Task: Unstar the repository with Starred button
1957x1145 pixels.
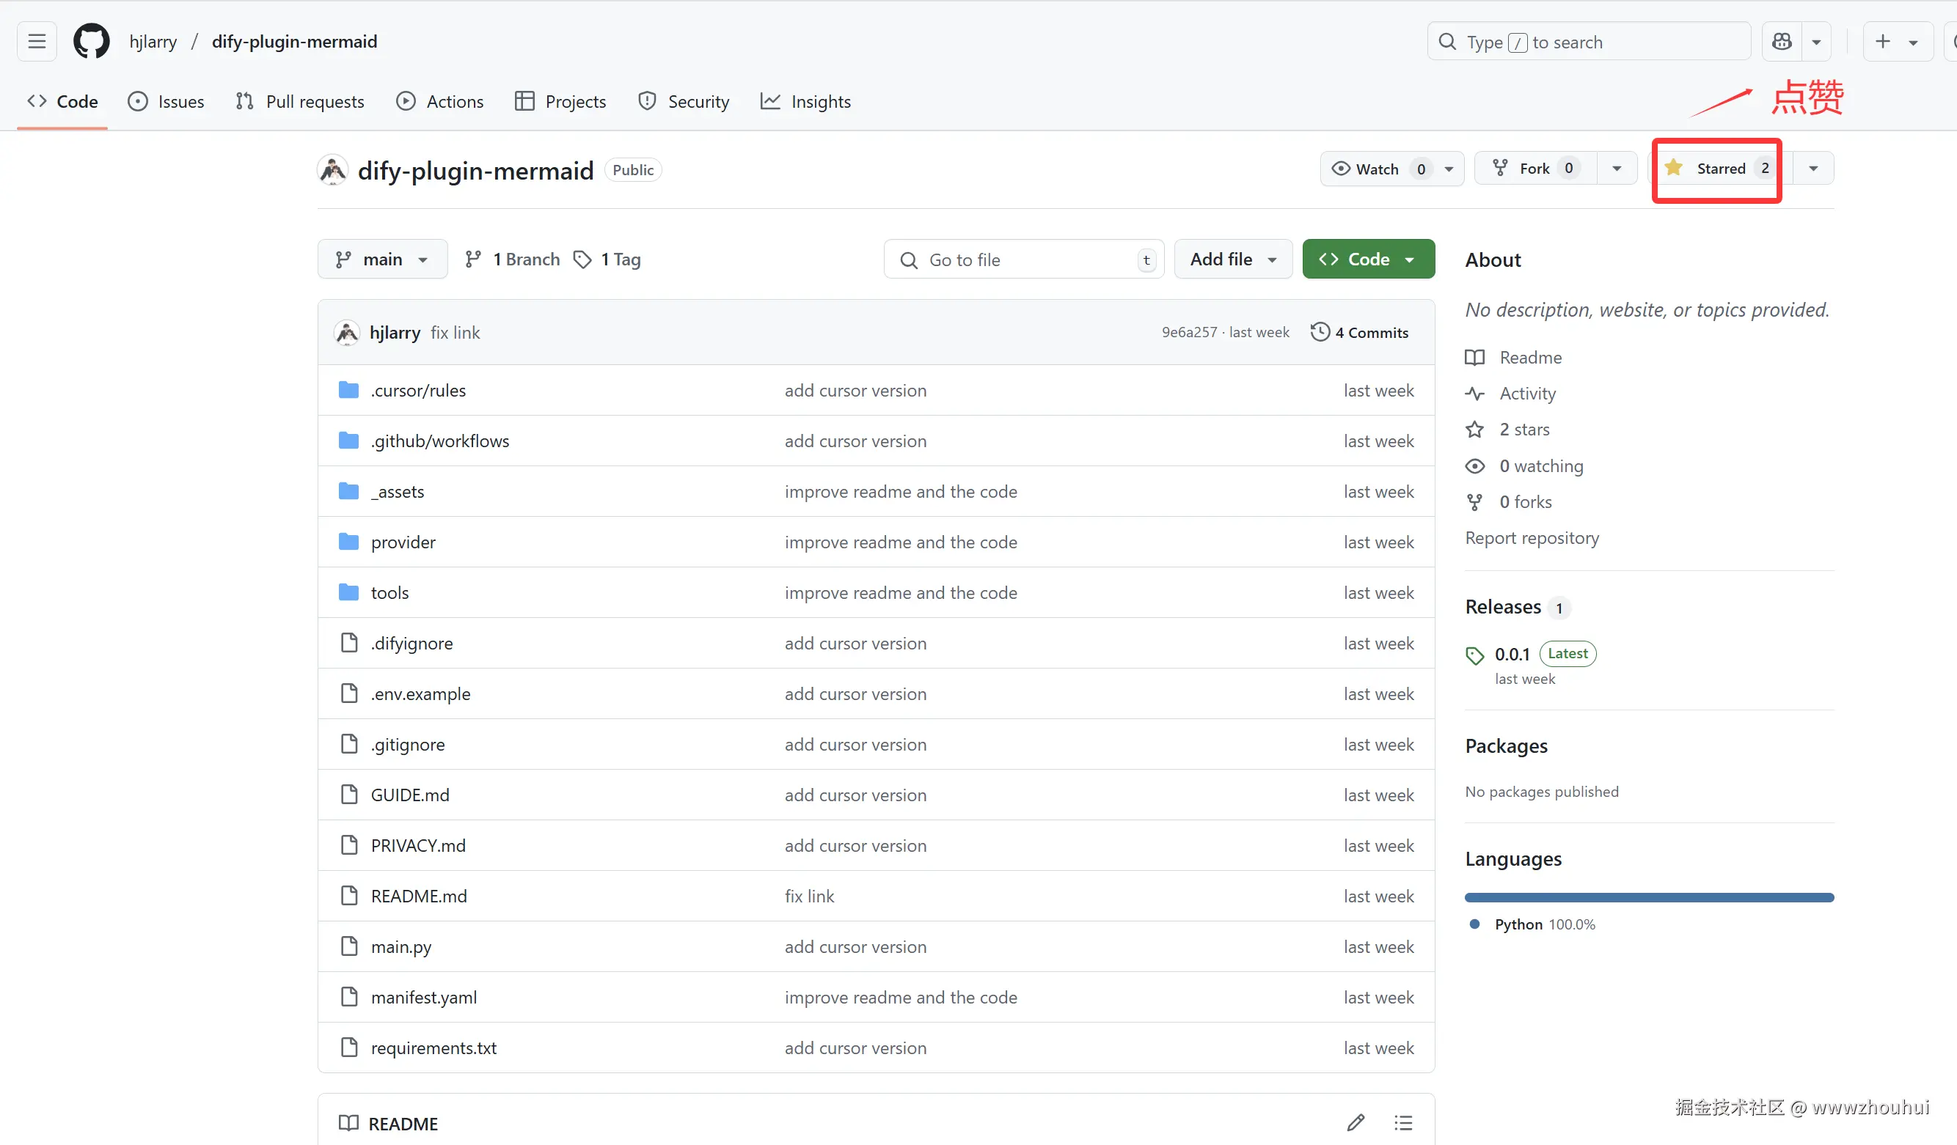Action: pyautogui.click(x=1719, y=169)
